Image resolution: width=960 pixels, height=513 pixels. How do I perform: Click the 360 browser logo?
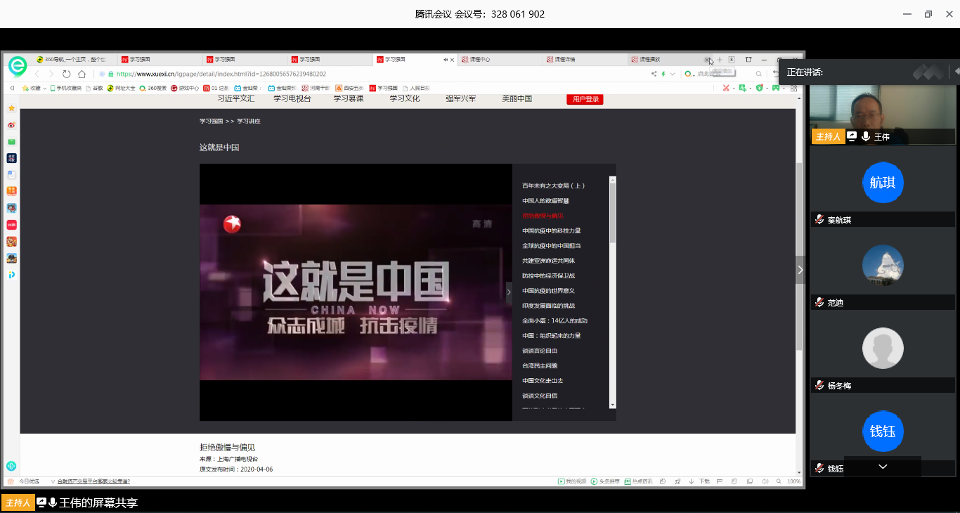[x=17, y=66]
